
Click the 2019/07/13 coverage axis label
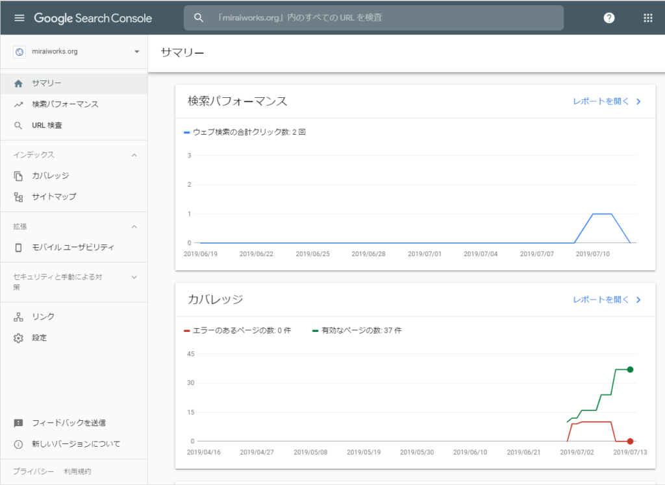tap(630, 453)
